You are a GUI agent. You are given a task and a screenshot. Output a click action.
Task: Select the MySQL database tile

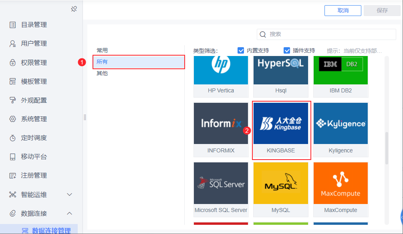[x=281, y=189]
